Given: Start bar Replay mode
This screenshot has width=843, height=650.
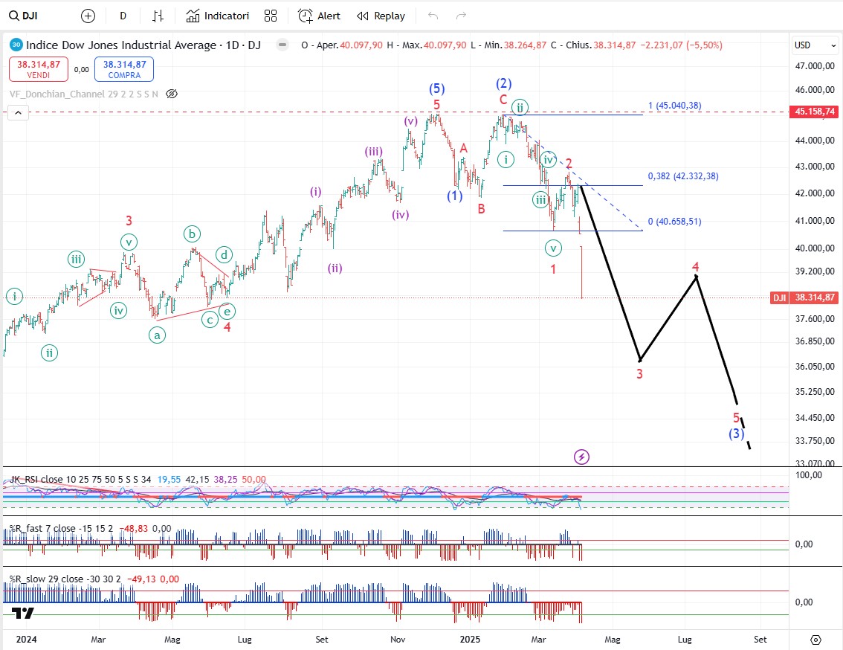Looking at the screenshot, I should point(381,16).
